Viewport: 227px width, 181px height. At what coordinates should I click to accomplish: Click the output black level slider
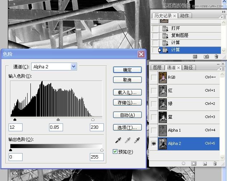10,150
